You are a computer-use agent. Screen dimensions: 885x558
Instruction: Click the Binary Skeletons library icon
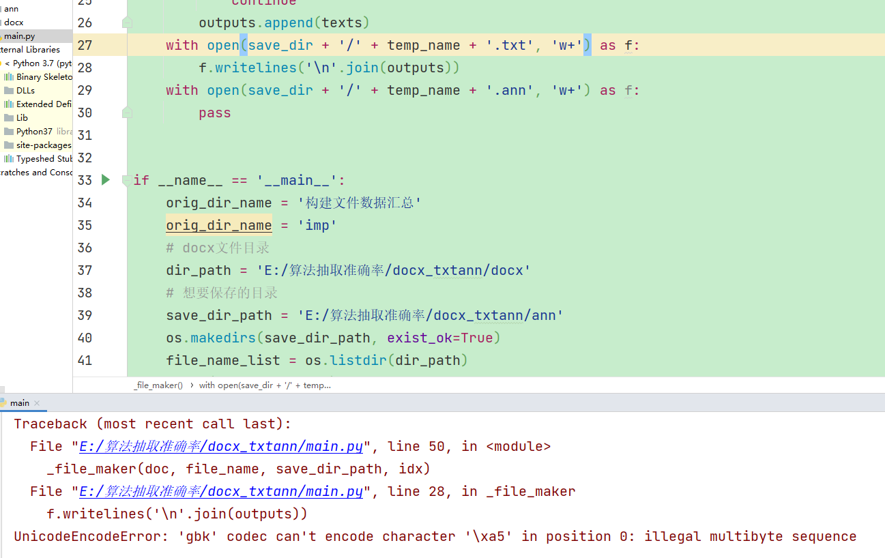click(8, 76)
